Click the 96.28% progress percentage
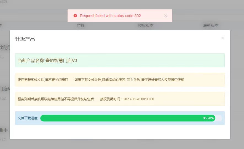Image resolution: width=244 pixels, height=149 pixels. [x=208, y=118]
